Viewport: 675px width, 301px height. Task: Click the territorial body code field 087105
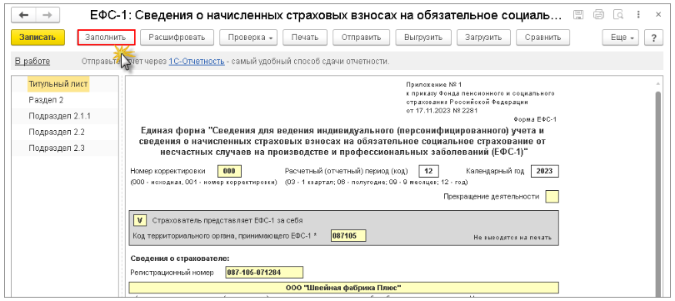click(x=348, y=236)
